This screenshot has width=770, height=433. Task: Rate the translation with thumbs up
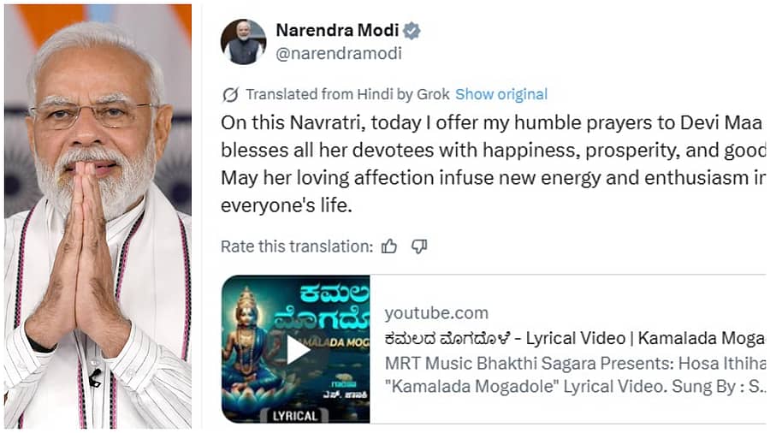pos(389,246)
